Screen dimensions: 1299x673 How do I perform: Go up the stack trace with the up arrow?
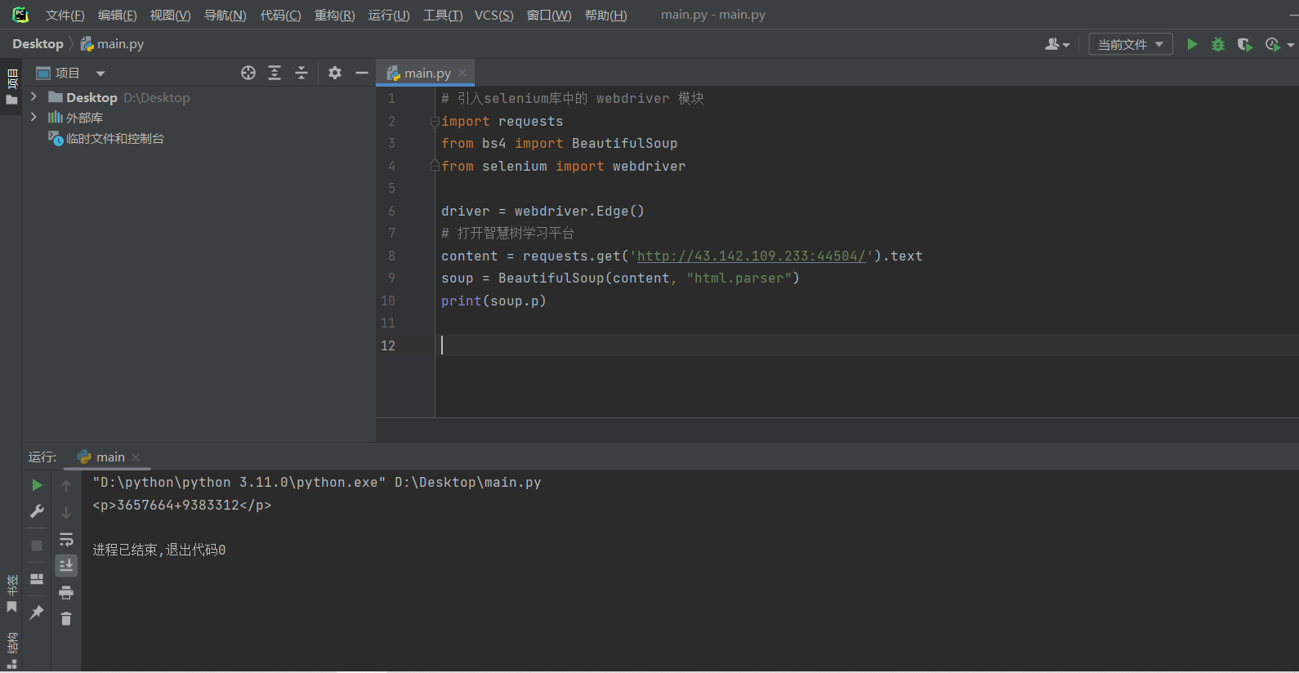coord(66,486)
